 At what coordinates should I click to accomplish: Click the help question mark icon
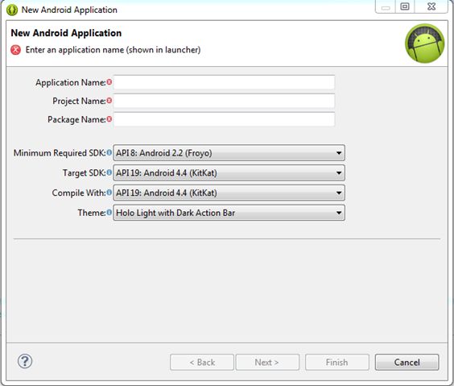click(25, 361)
